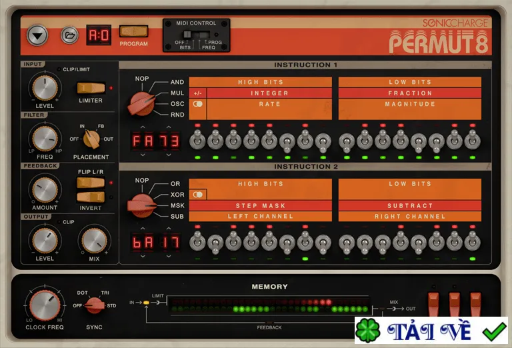Set filter placement to OUT
512x348 pixels.
point(109,139)
